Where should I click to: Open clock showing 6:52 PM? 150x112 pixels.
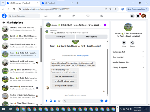coord(137,109)
